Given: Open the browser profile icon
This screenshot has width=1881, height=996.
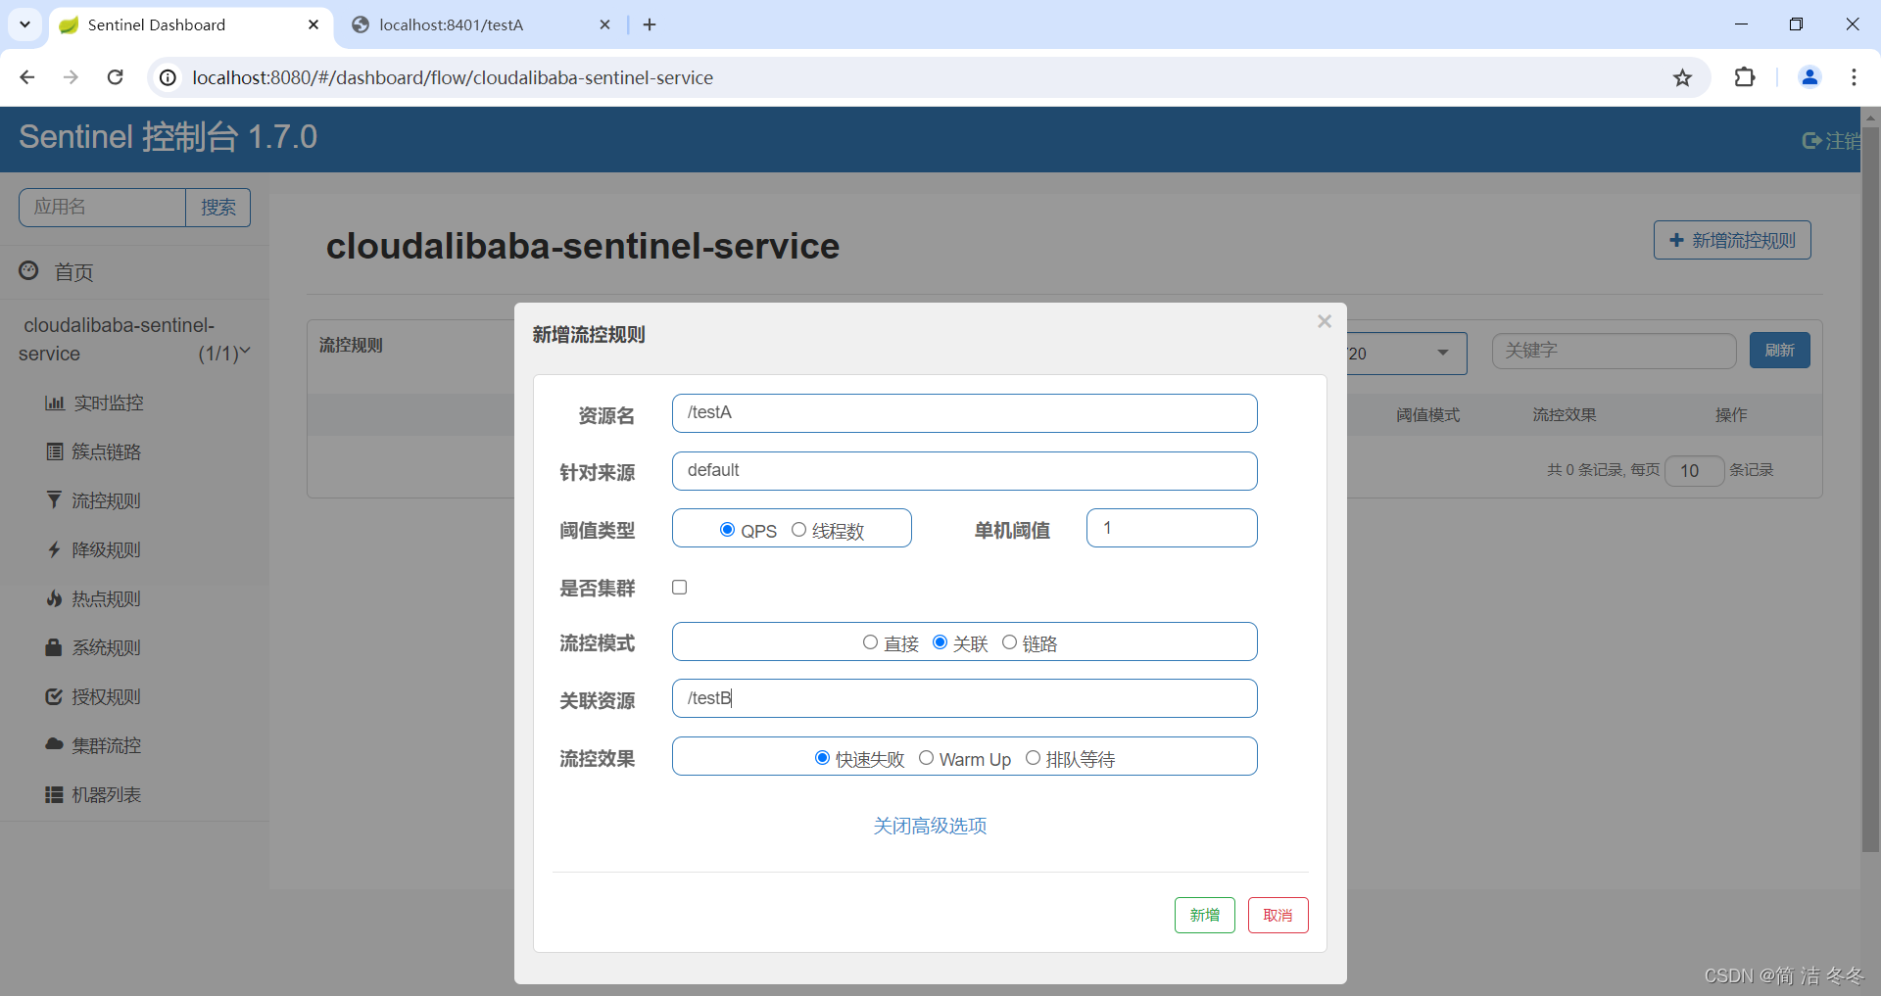Looking at the screenshot, I should [1809, 77].
